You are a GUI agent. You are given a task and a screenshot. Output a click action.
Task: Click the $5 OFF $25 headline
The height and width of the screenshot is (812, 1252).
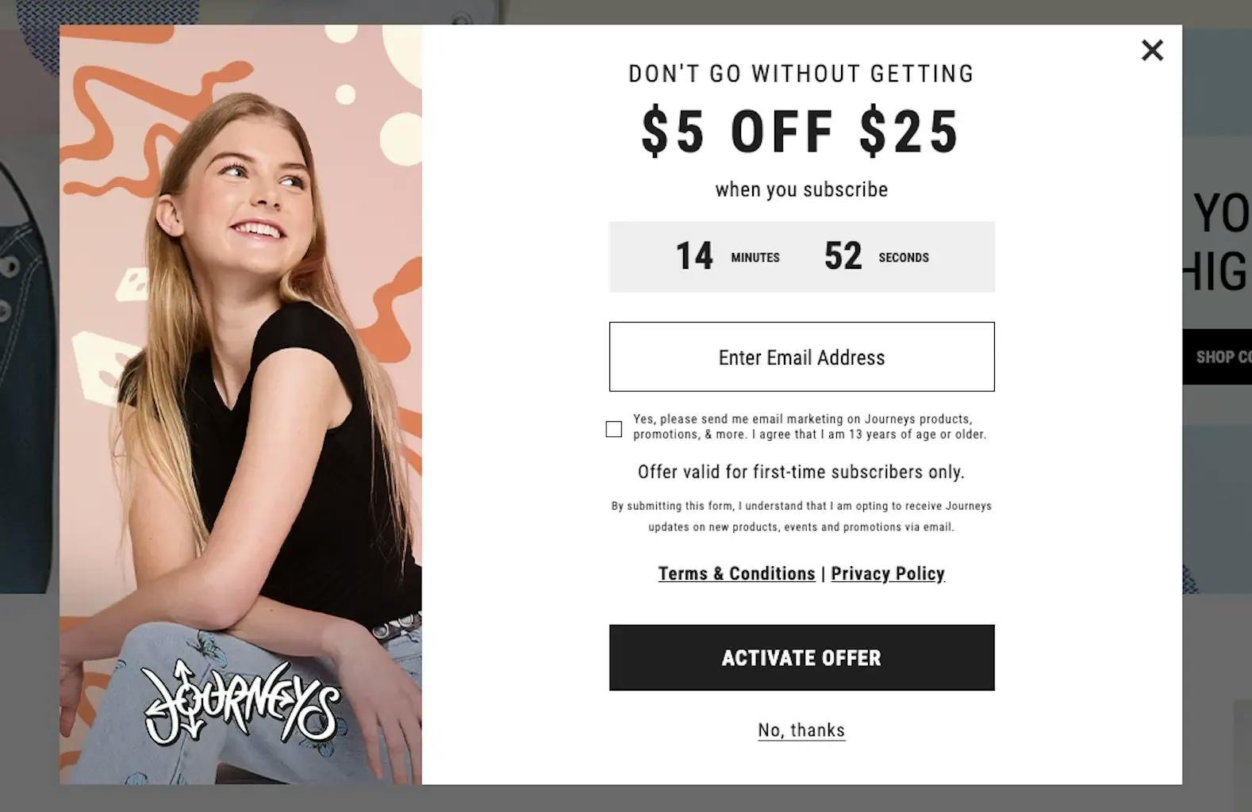point(801,132)
